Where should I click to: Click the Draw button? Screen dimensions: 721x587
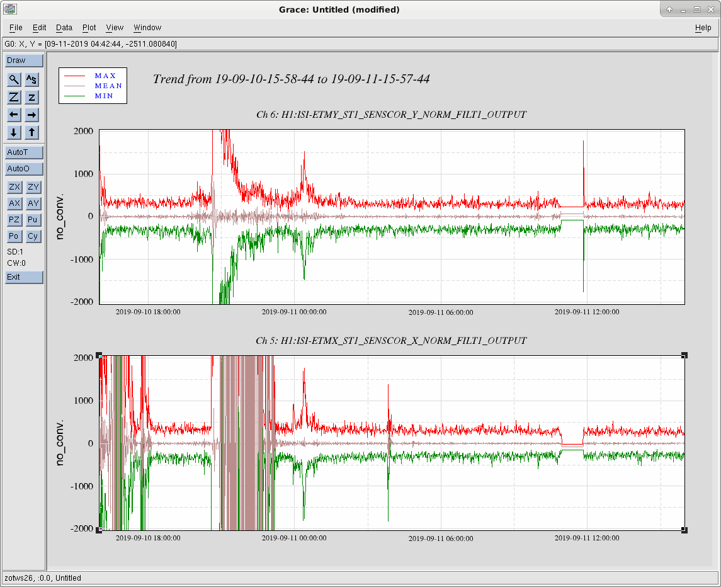click(24, 60)
